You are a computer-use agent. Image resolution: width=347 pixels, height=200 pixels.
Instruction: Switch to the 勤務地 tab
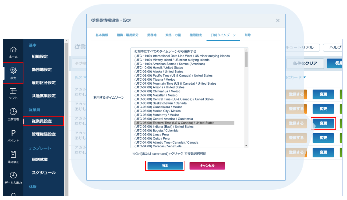[x=152, y=35]
